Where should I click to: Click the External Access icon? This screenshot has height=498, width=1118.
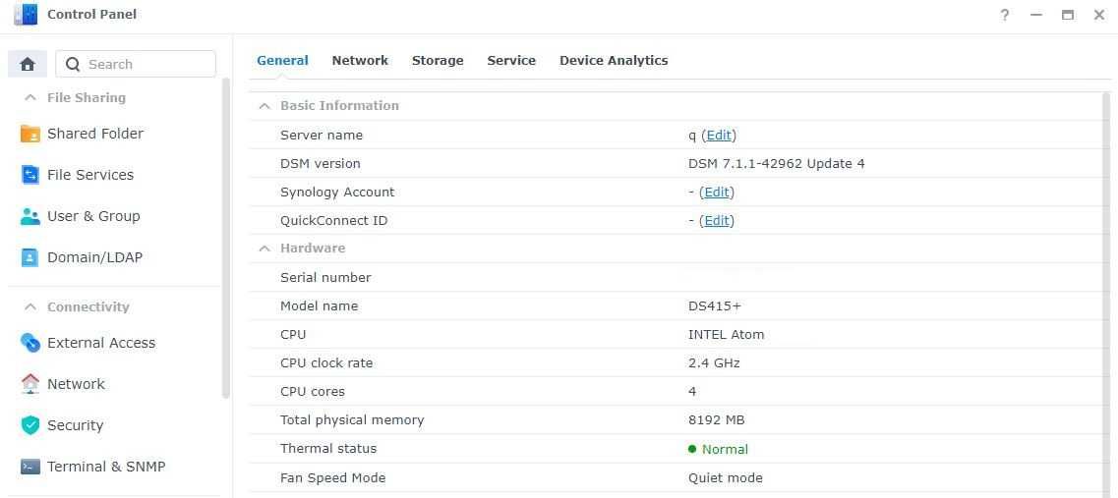pos(29,343)
